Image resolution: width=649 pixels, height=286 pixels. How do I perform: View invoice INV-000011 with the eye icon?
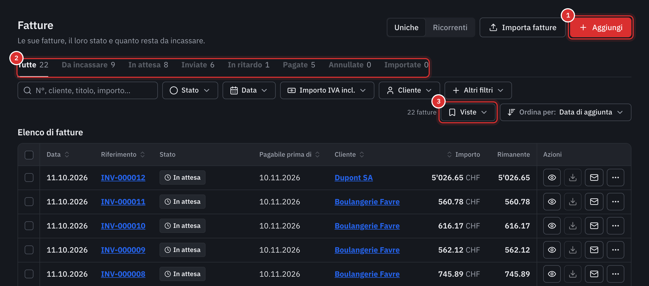pos(552,202)
